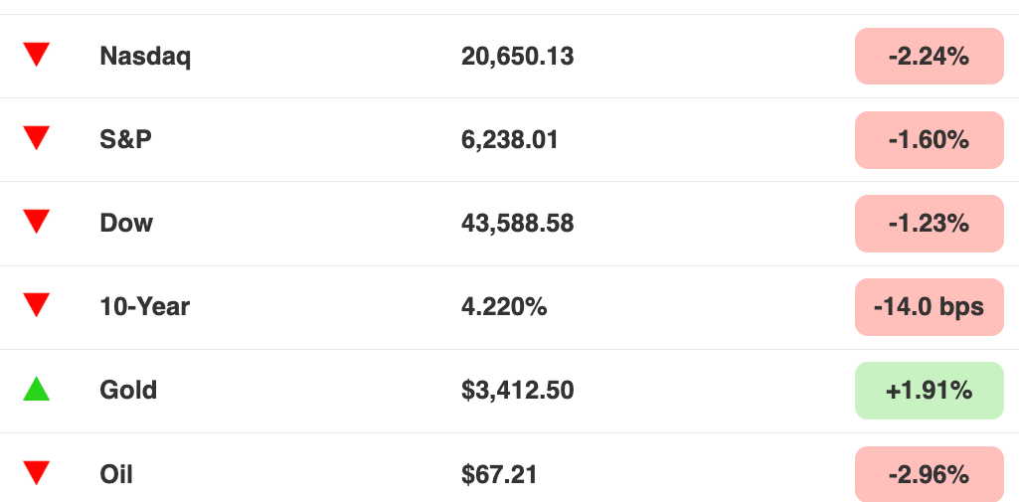Click the Nasdaq value 20,650.13
Viewport: 1019px width, 502px height.
pos(517,57)
